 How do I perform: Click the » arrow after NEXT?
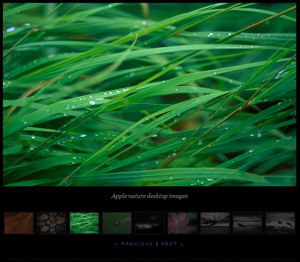182,244
